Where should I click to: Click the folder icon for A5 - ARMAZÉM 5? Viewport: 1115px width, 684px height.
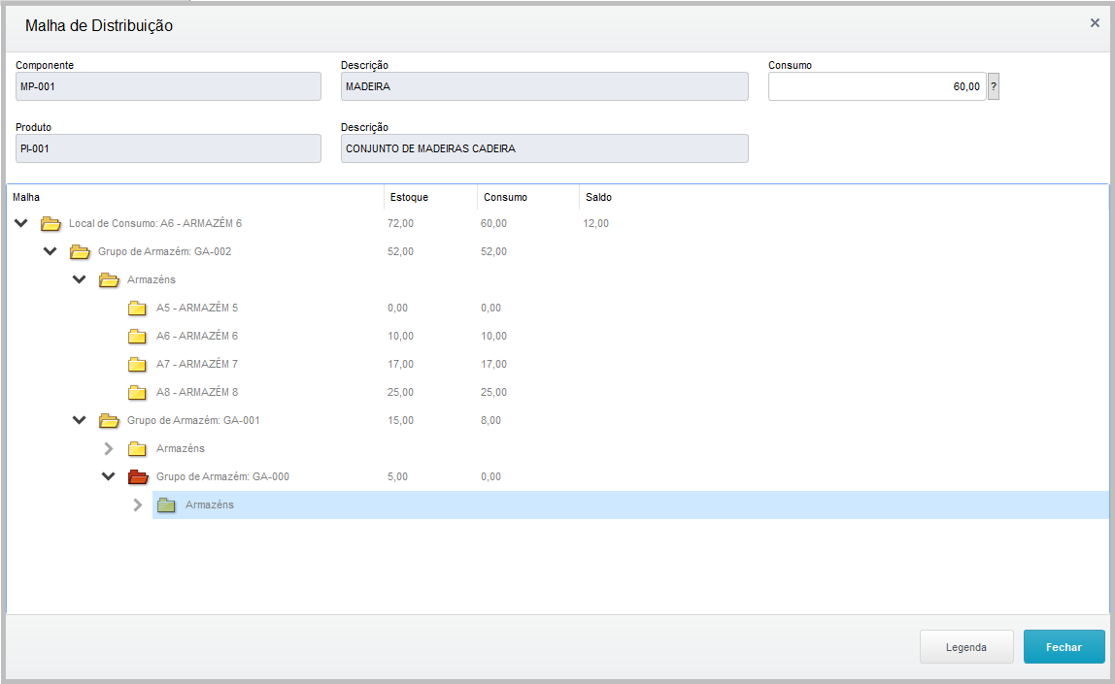(137, 309)
